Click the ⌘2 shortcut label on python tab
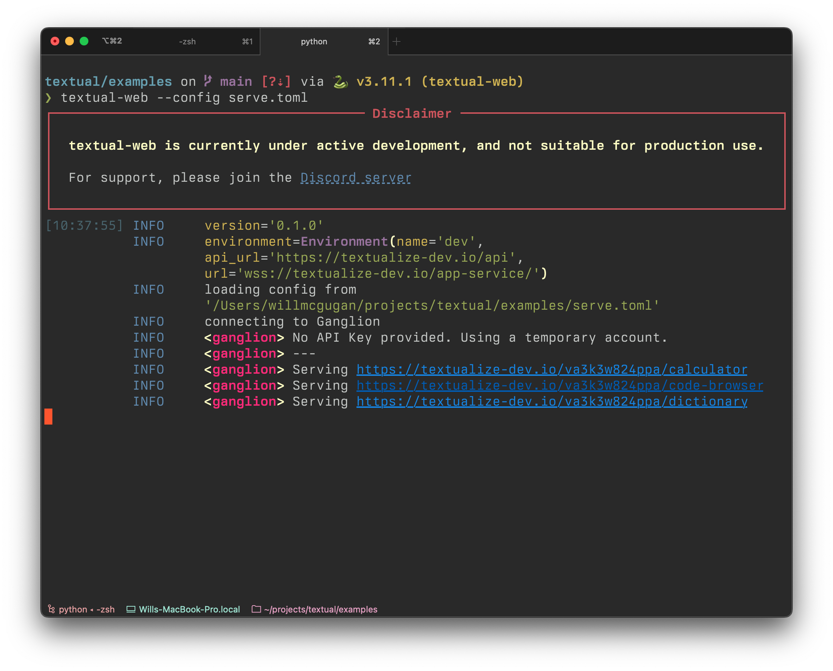 pos(374,41)
